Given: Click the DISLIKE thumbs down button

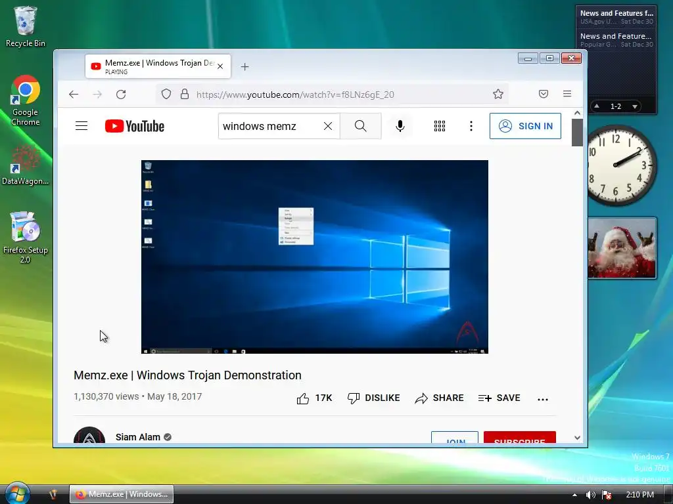Looking at the screenshot, I should pyautogui.click(x=373, y=398).
